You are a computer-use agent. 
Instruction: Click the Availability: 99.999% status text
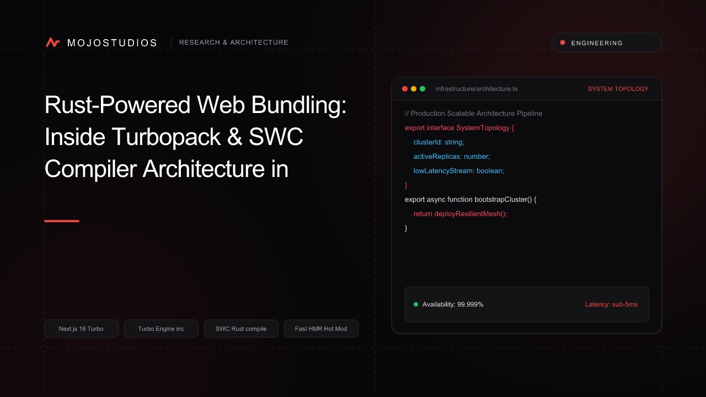tap(453, 304)
